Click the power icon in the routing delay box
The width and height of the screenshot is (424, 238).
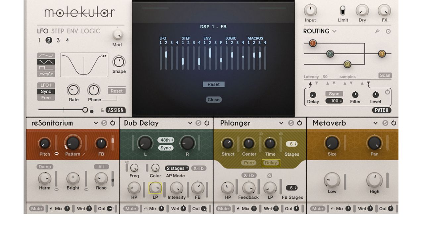pyautogui.click(x=387, y=92)
